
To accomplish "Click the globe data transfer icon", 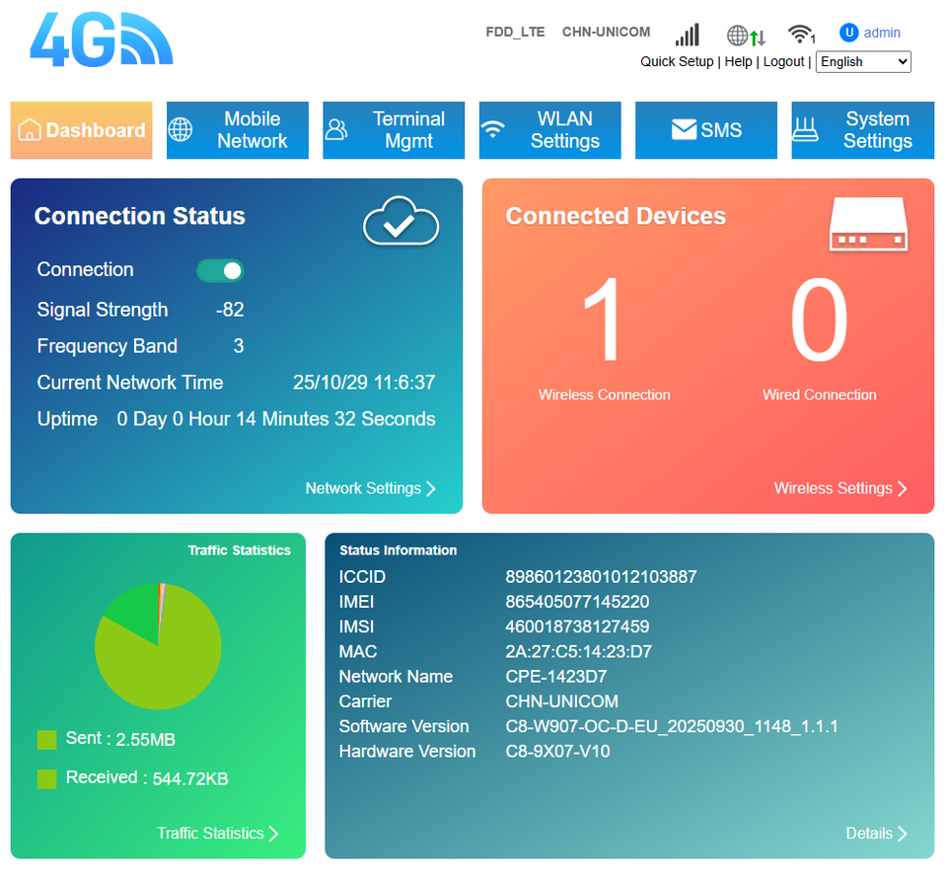I will (746, 36).
